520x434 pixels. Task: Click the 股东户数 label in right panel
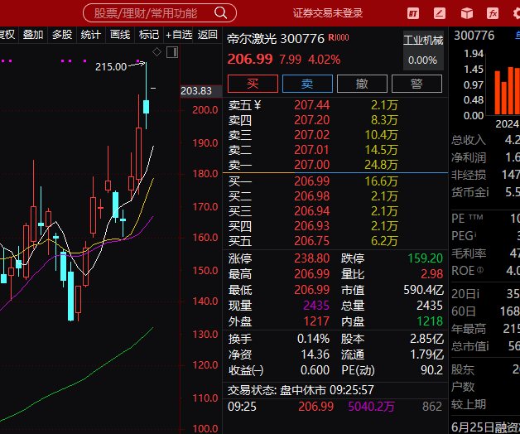tap(463, 379)
